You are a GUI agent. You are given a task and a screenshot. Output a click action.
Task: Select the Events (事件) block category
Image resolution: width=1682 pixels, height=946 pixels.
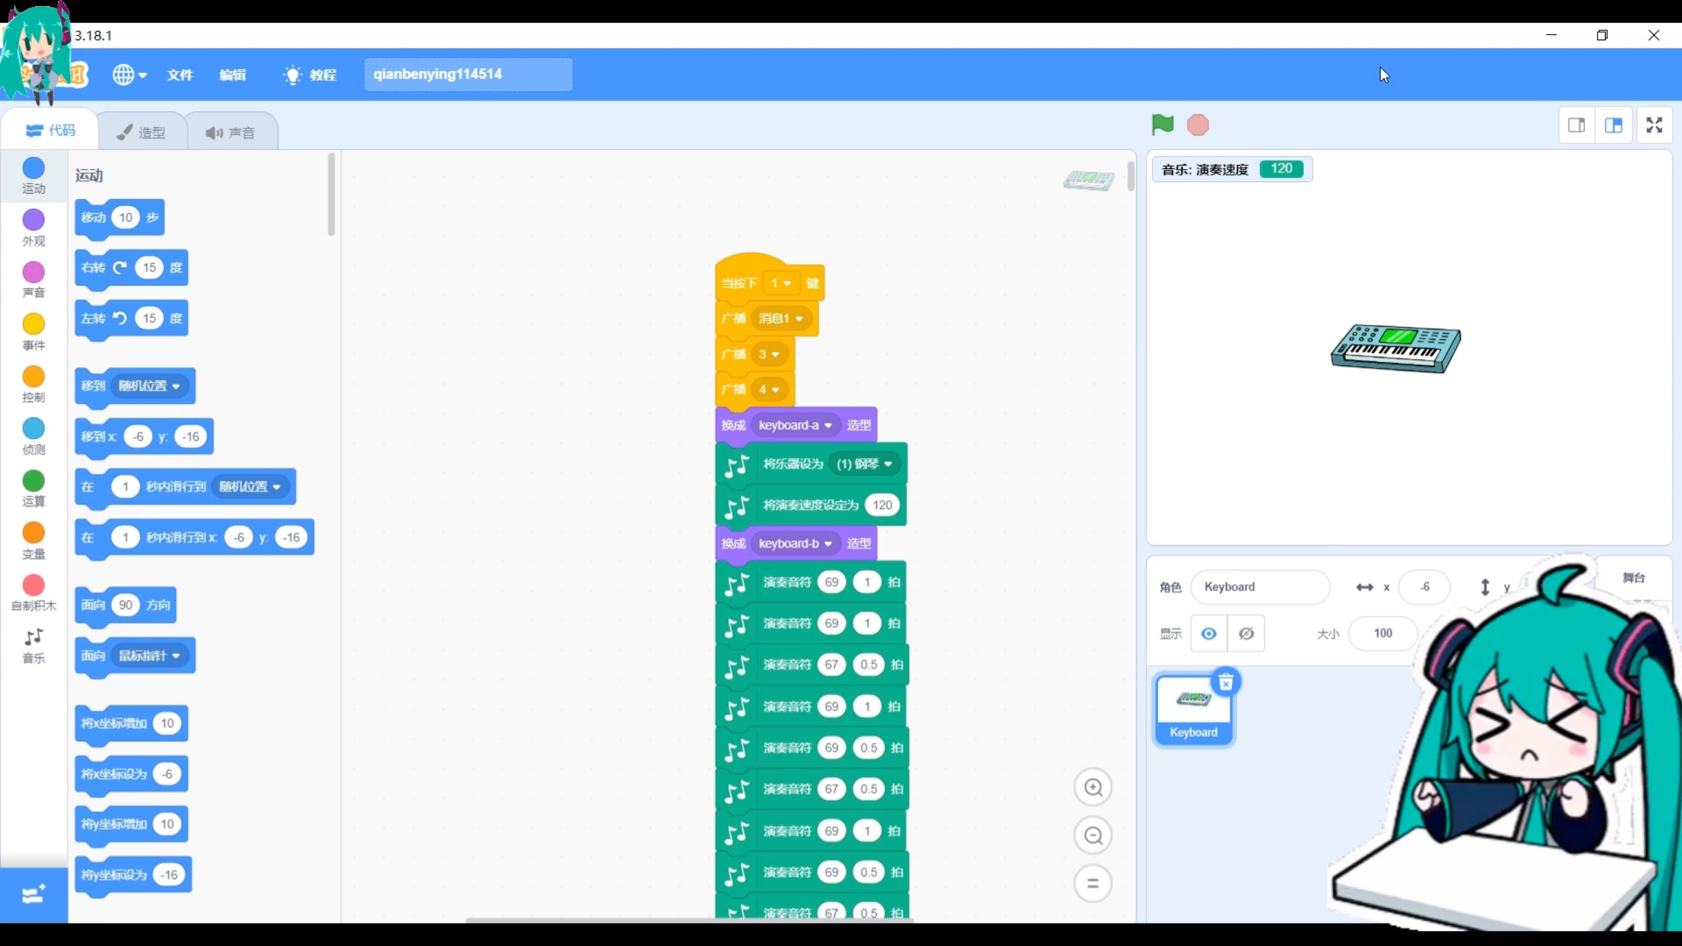pyautogui.click(x=34, y=332)
